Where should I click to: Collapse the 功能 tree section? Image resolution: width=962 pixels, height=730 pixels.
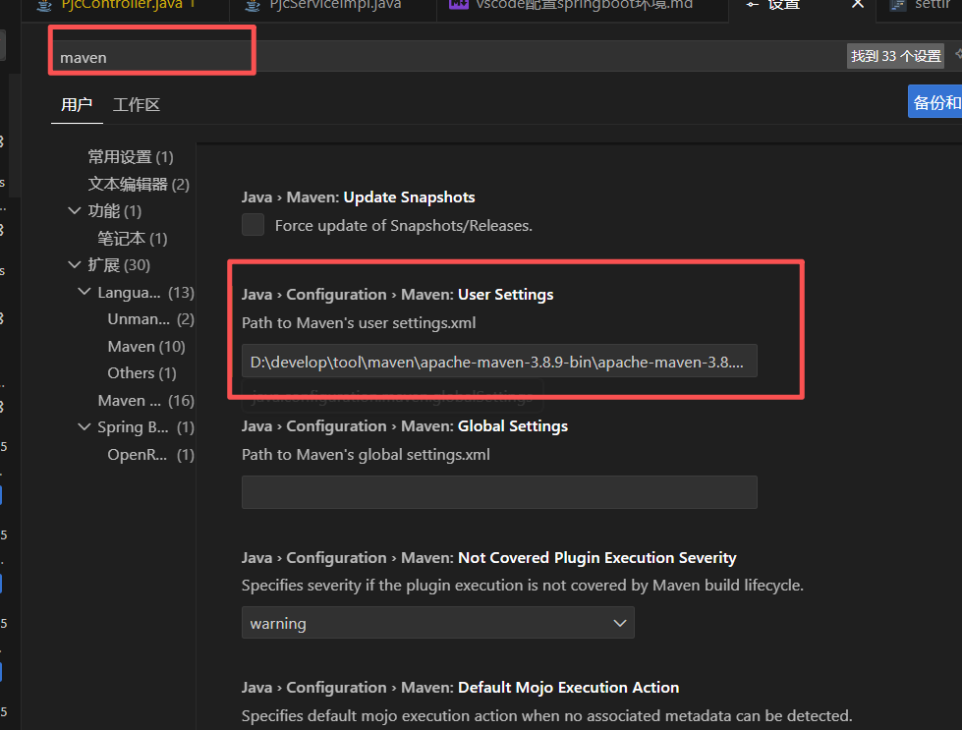coord(75,211)
